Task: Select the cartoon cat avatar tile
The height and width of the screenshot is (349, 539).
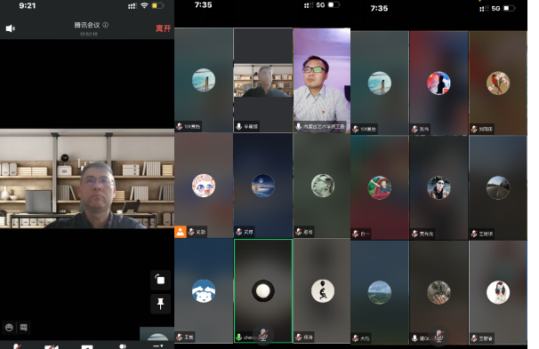Action: point(204,186)
